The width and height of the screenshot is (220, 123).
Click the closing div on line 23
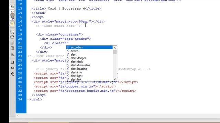coord(42,52)
